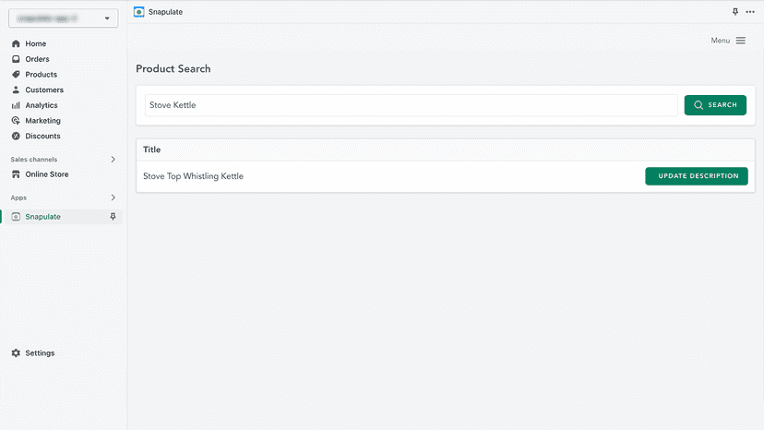Click the Snapulate logo in the top bar
Image resolution: width=764 pixels, height=430 pixels.
point(138,12)
